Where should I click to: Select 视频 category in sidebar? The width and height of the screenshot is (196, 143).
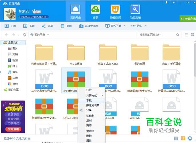[13, 60]
